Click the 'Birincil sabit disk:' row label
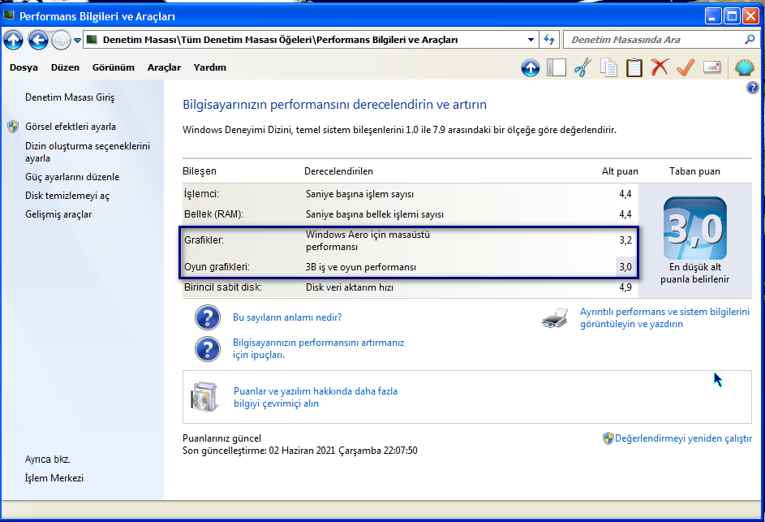Image resolution: width=765 pixels, height=522 pixels. click(x=223, y=287)
